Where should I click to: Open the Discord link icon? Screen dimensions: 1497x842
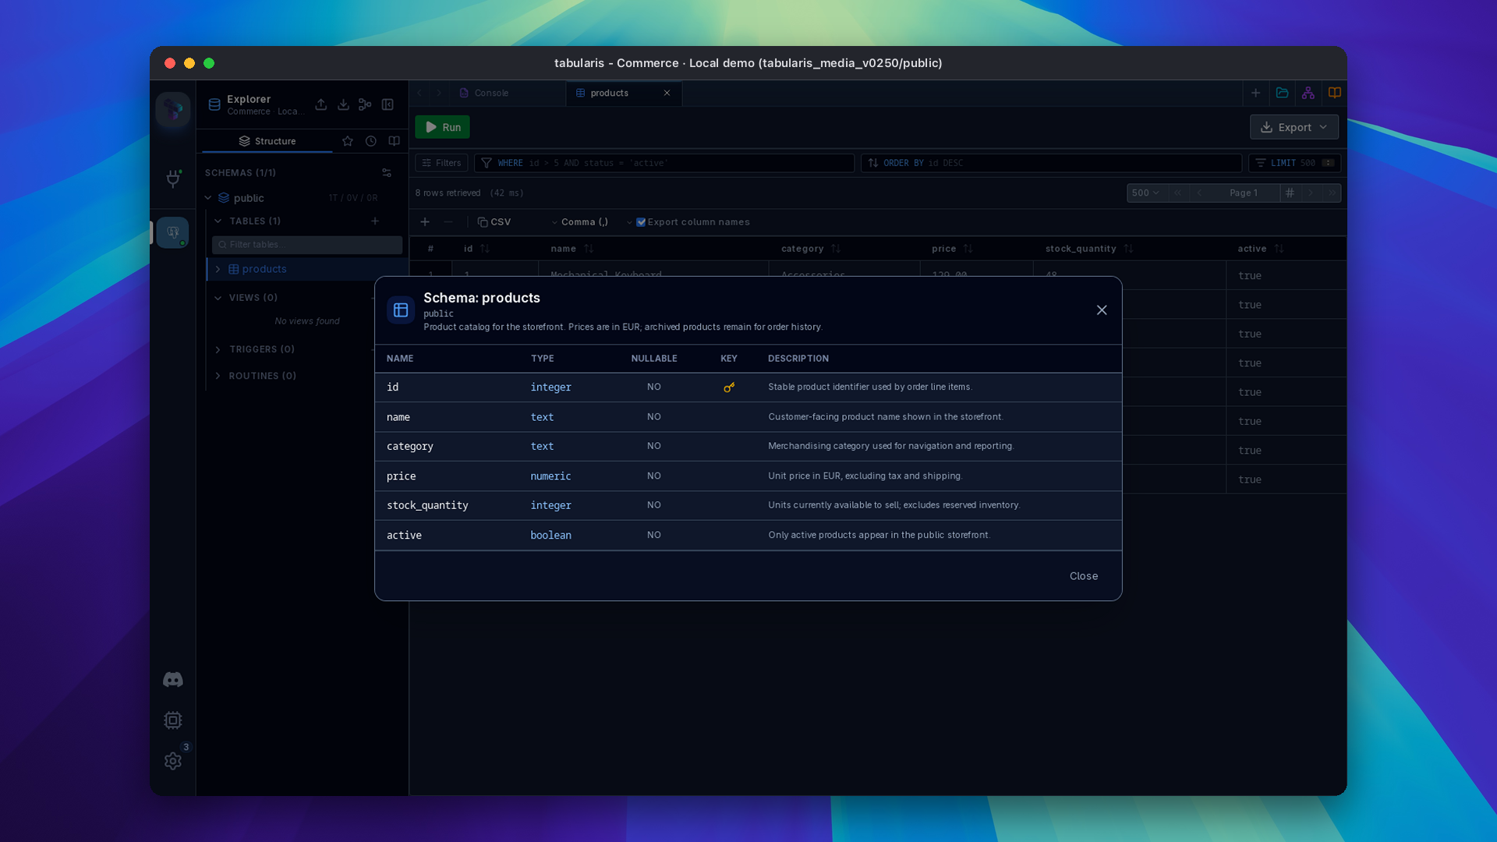pyautogui.click(x=173, y=680)
